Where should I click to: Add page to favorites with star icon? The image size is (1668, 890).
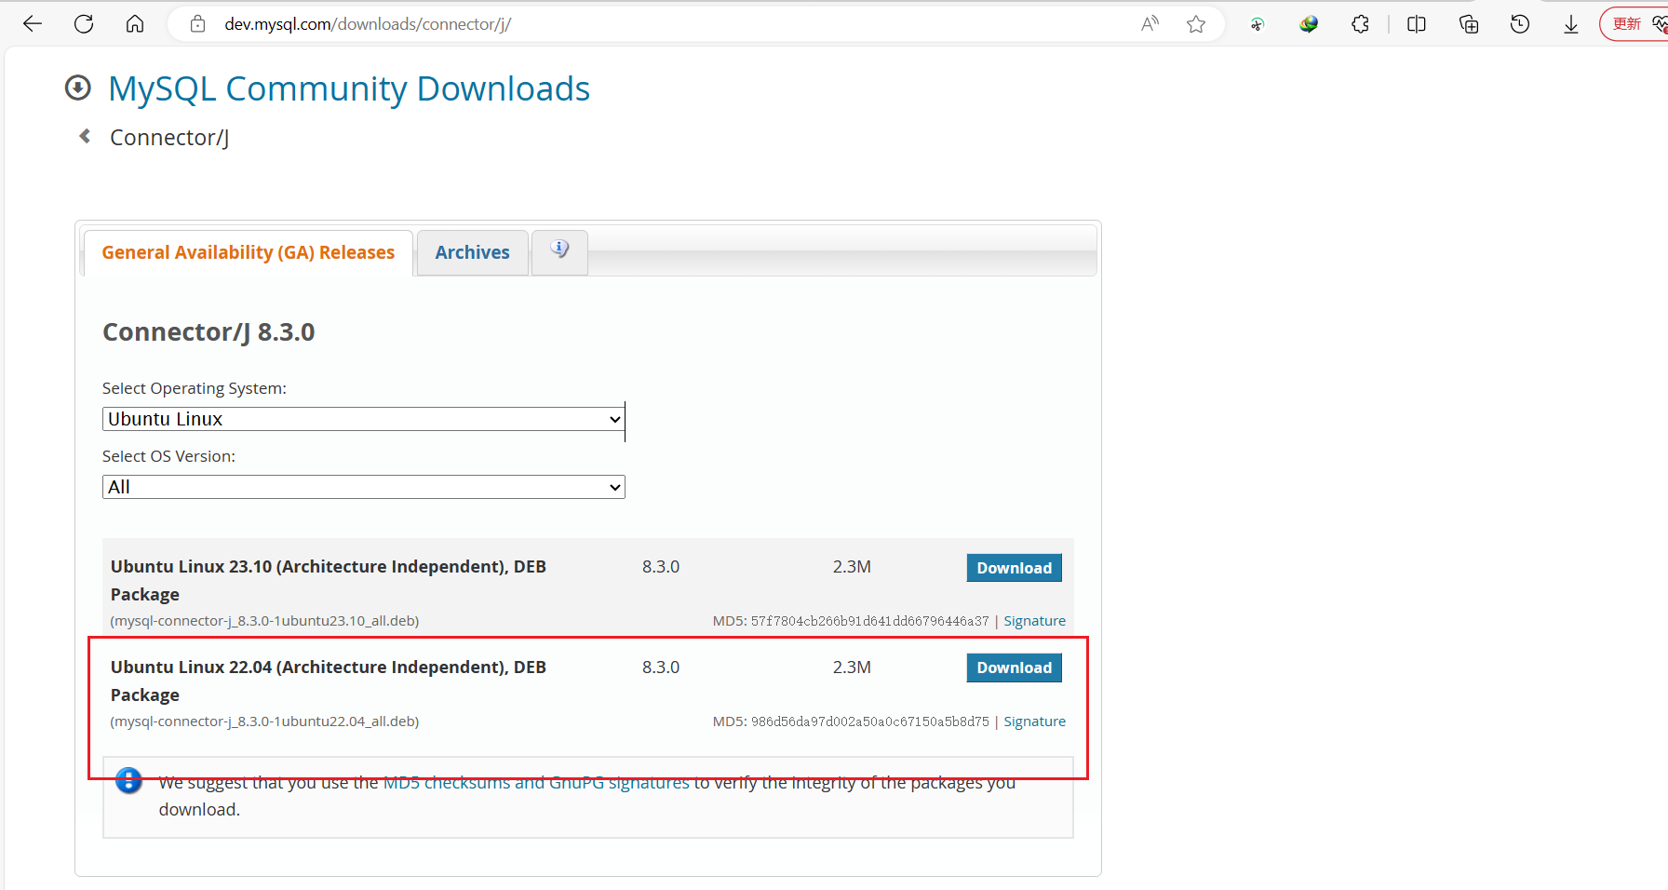tap(1196, 24)
